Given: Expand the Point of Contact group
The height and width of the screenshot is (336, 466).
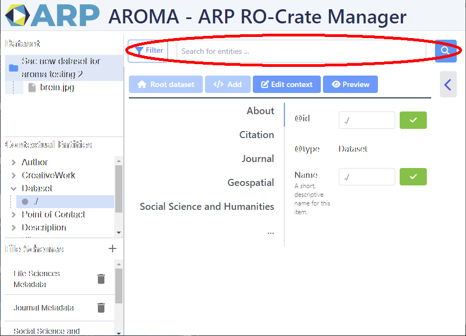Looking at the screenshot, I should (x=14, y=215).
